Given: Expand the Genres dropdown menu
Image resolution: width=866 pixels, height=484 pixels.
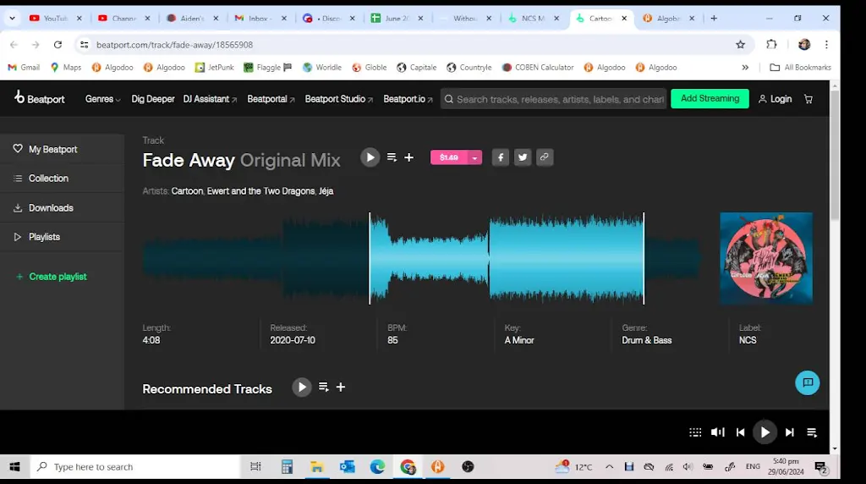Looking at the screenshot, I should tap(102, 99).
